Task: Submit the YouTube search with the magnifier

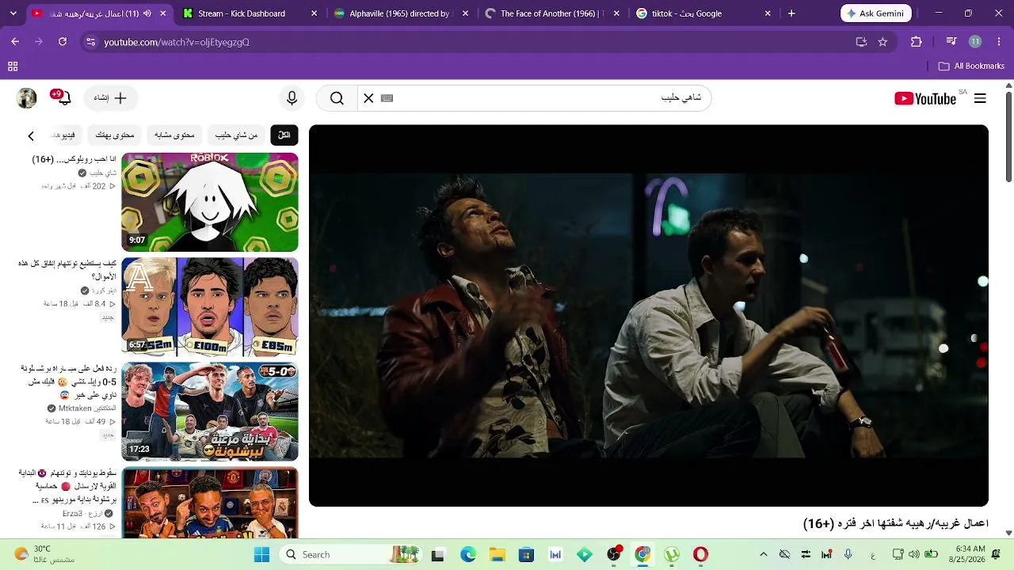Action: [x=337, y=98]
